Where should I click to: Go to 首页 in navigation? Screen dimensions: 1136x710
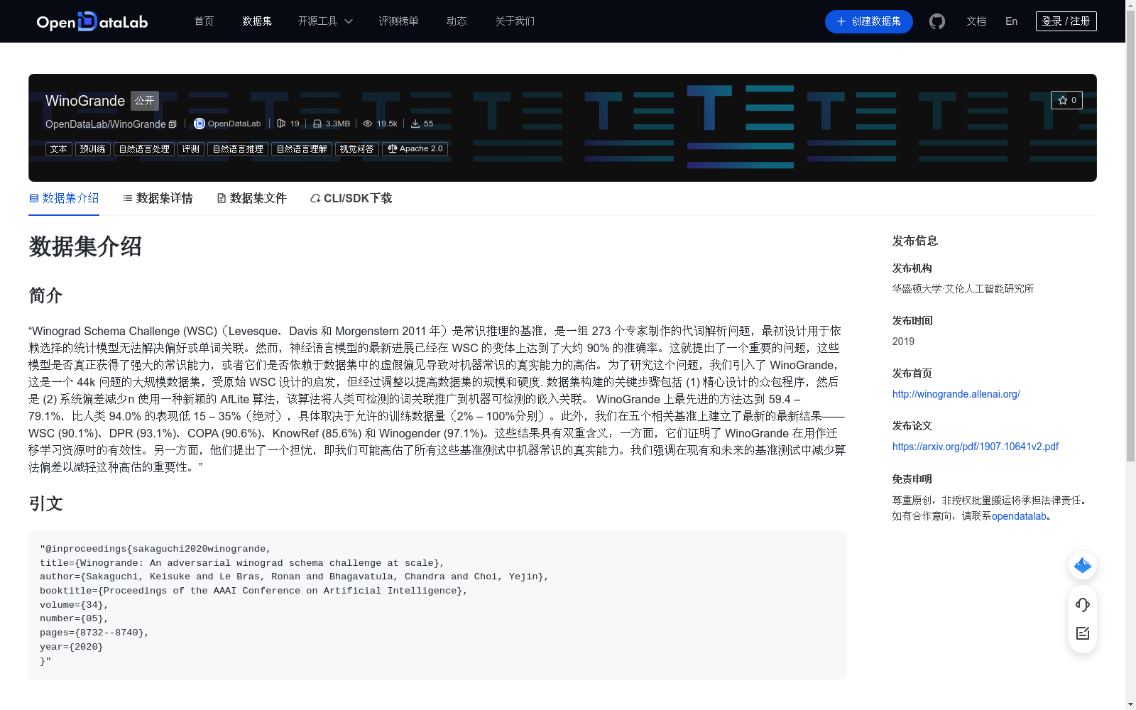(204, 21)
